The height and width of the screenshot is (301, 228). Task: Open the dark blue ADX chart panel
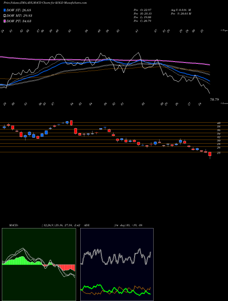coord(117,265)
